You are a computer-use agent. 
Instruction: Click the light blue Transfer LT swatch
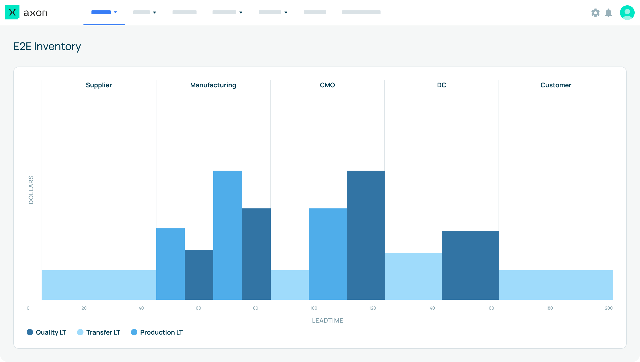[x=80, y=332]
